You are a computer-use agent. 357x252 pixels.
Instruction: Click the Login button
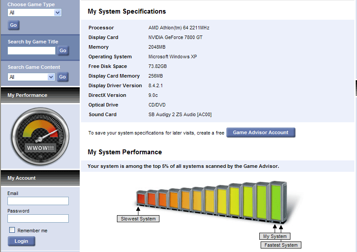click(21, 241)
